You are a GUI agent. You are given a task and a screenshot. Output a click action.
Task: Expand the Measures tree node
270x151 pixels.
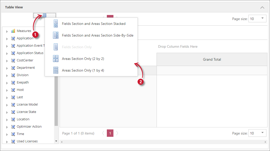[7, 31]
